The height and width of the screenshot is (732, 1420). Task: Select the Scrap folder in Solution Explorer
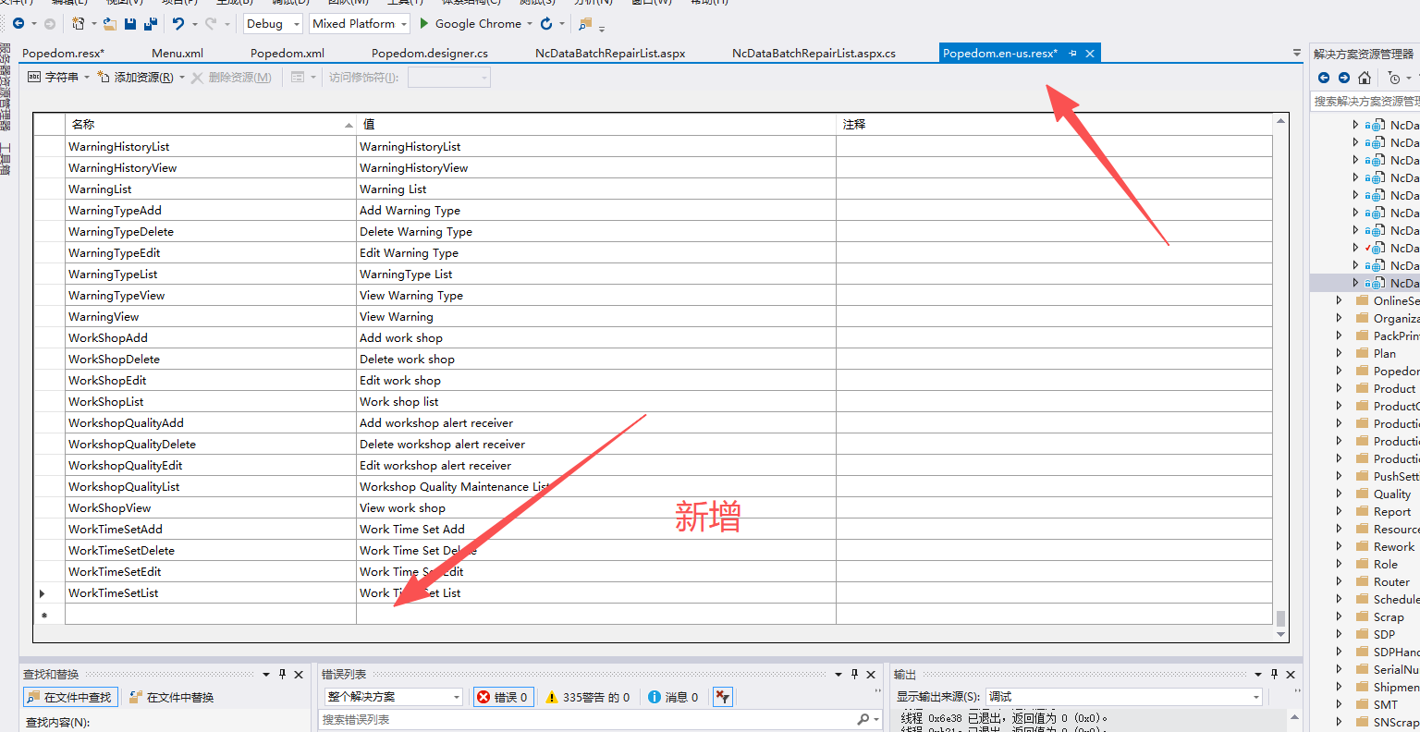click(x=1389, y=616)
